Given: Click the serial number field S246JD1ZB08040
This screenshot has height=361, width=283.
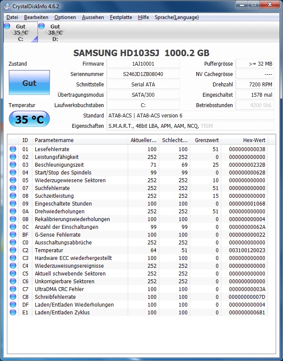Looking at the screenshot, I should 143,74.
